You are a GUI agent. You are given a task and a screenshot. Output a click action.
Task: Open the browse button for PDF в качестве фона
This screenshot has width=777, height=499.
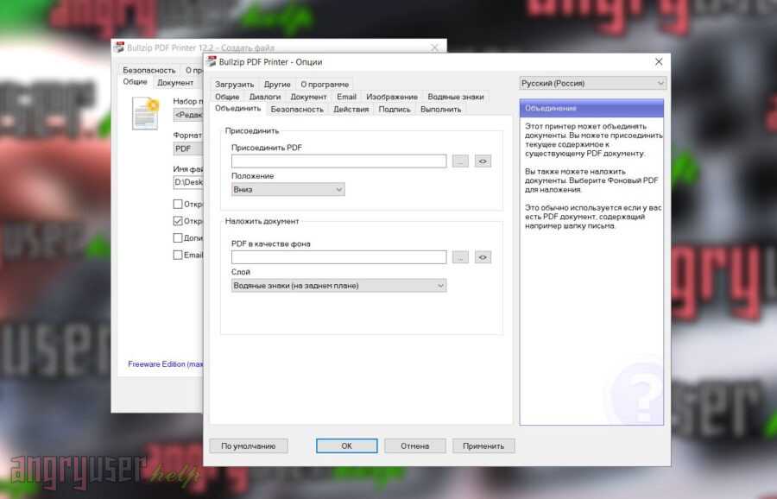(461, 257)
